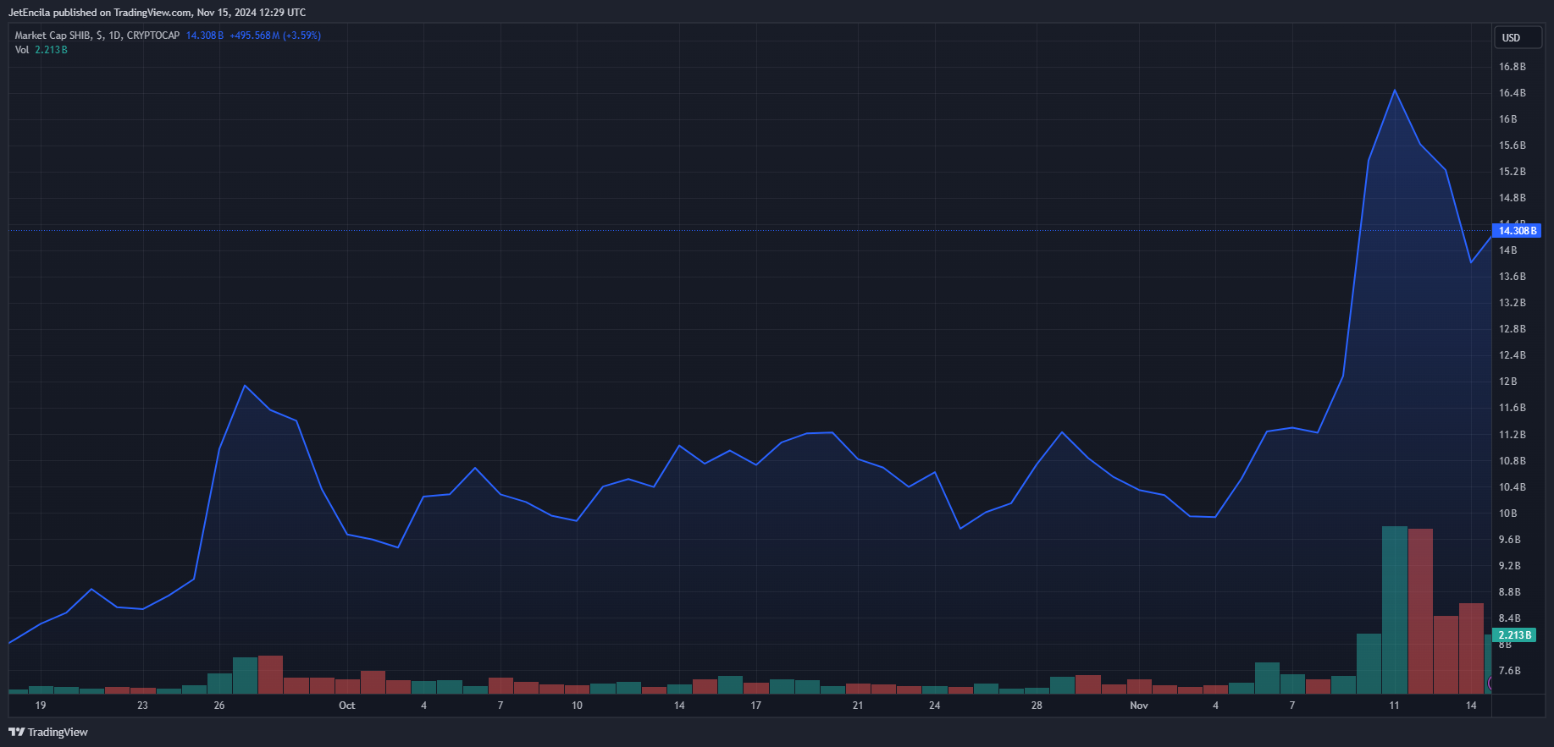This screenshot has width=1554, height=747.
Task: Click the +495.568M (+3.59%) change value
Action: click(274, 36)
